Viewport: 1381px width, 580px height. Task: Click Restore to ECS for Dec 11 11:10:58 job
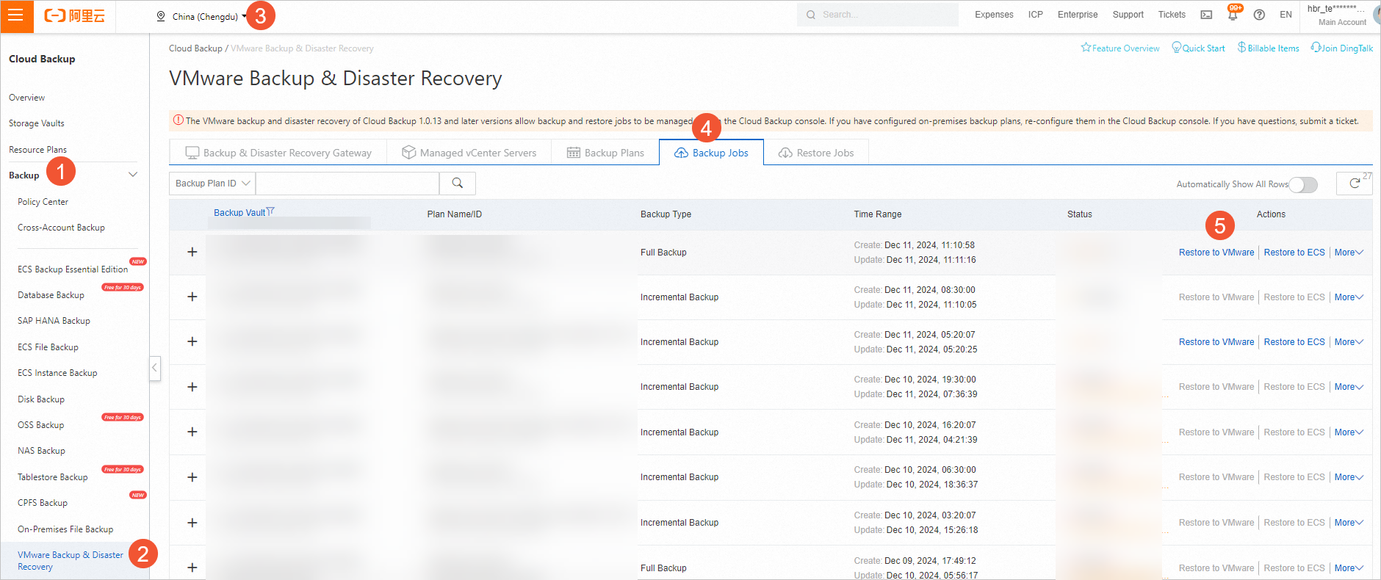point(1294,253)
